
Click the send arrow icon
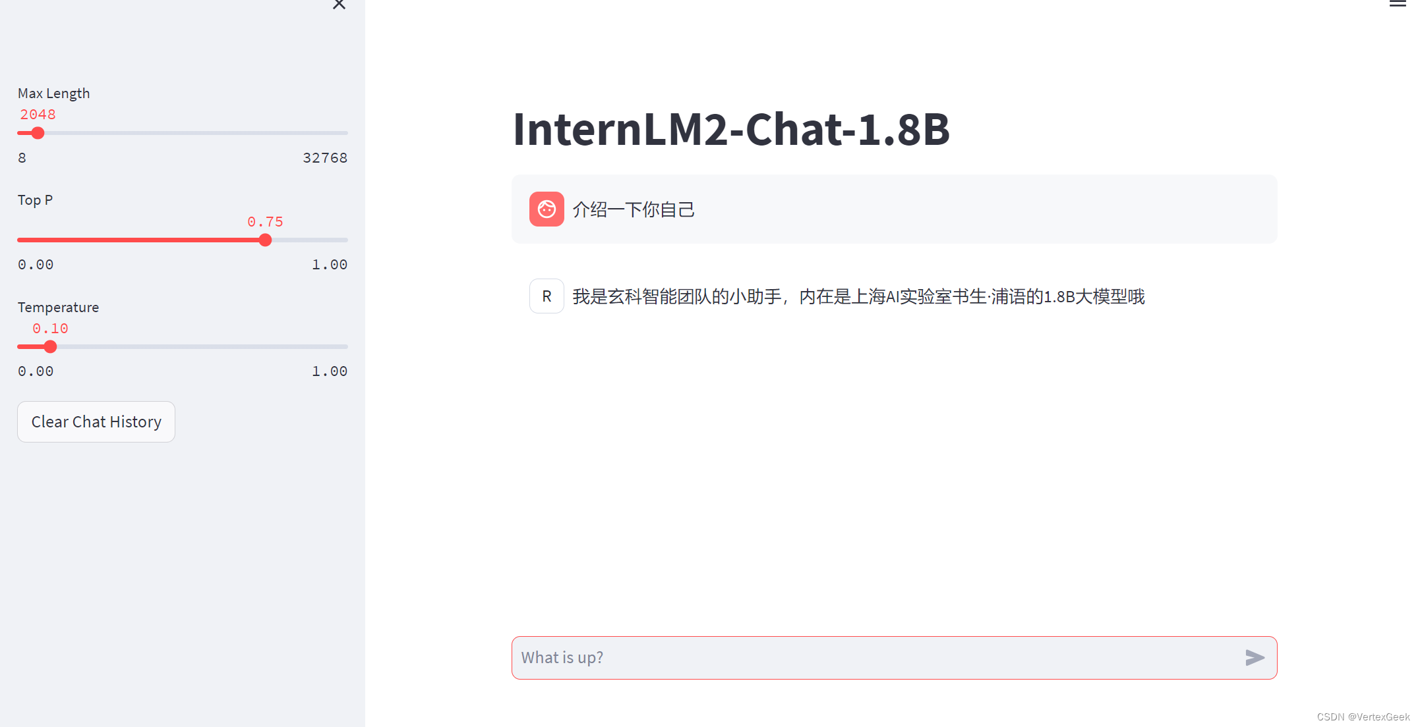point(1255,657)
